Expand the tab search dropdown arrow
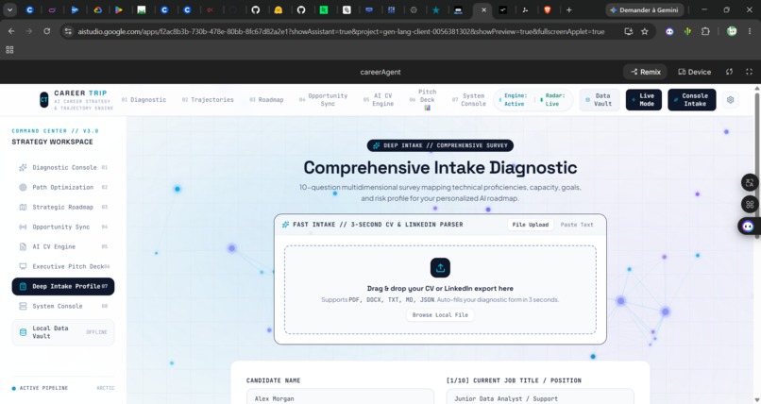 point(9,9)
